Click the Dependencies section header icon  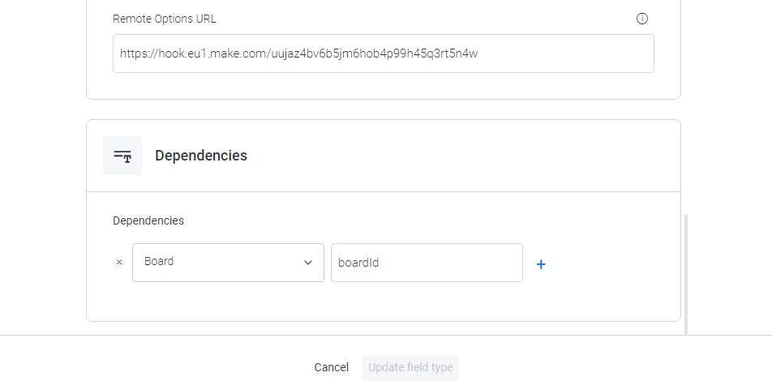point(122,156)
